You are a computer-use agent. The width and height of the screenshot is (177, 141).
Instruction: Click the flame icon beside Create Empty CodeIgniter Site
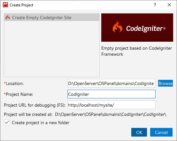(x=8, y=17)
